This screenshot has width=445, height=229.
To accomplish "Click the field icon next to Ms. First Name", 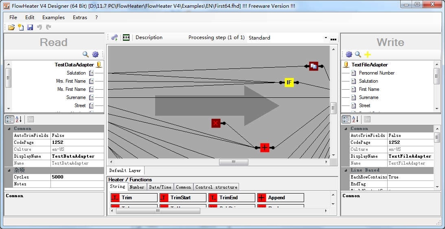I will 91,89.
